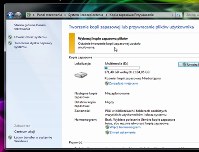Click shield icon beside Zmień ustawienia

107,132
